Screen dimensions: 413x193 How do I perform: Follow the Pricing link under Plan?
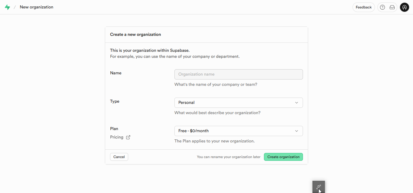click(x=117, y=137)
